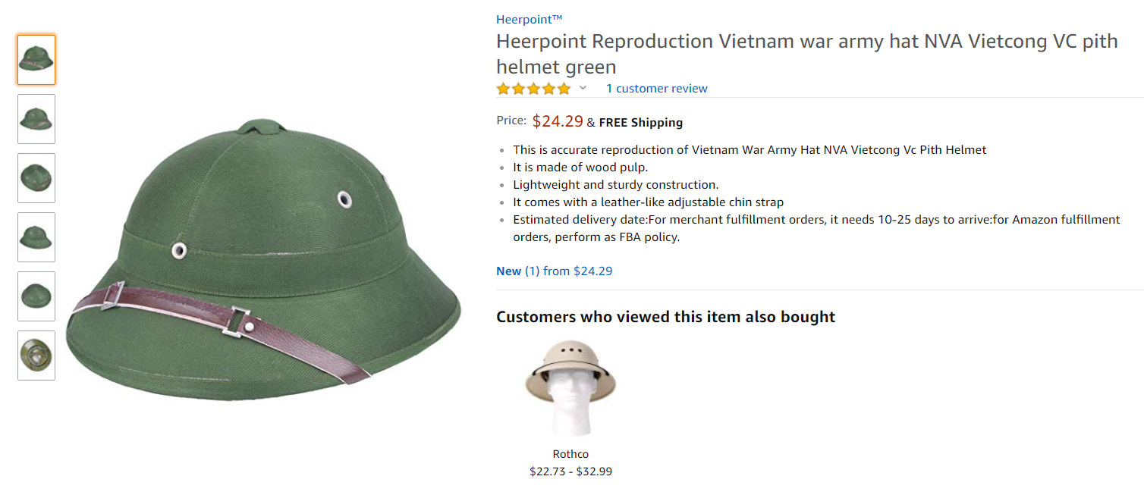The height and width of the screenshot is (495, 1144).
Task: Open the Rothco product name link
Action: pos(570,454)
